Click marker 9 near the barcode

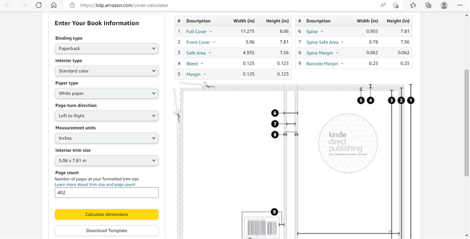pyautogui.click(x=274, y=212)
